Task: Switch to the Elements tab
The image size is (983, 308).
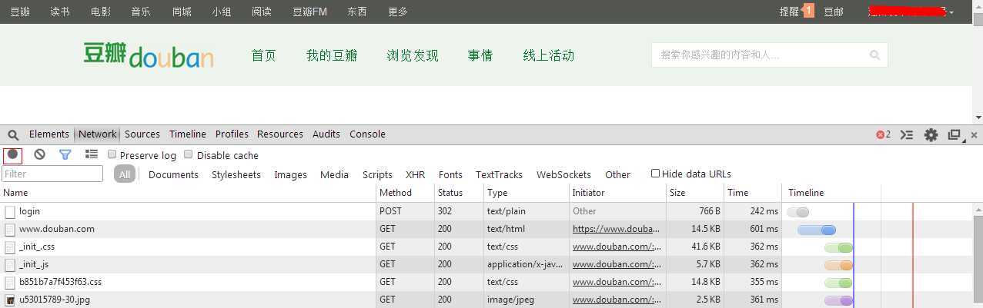Action: (x=49, y=134)
